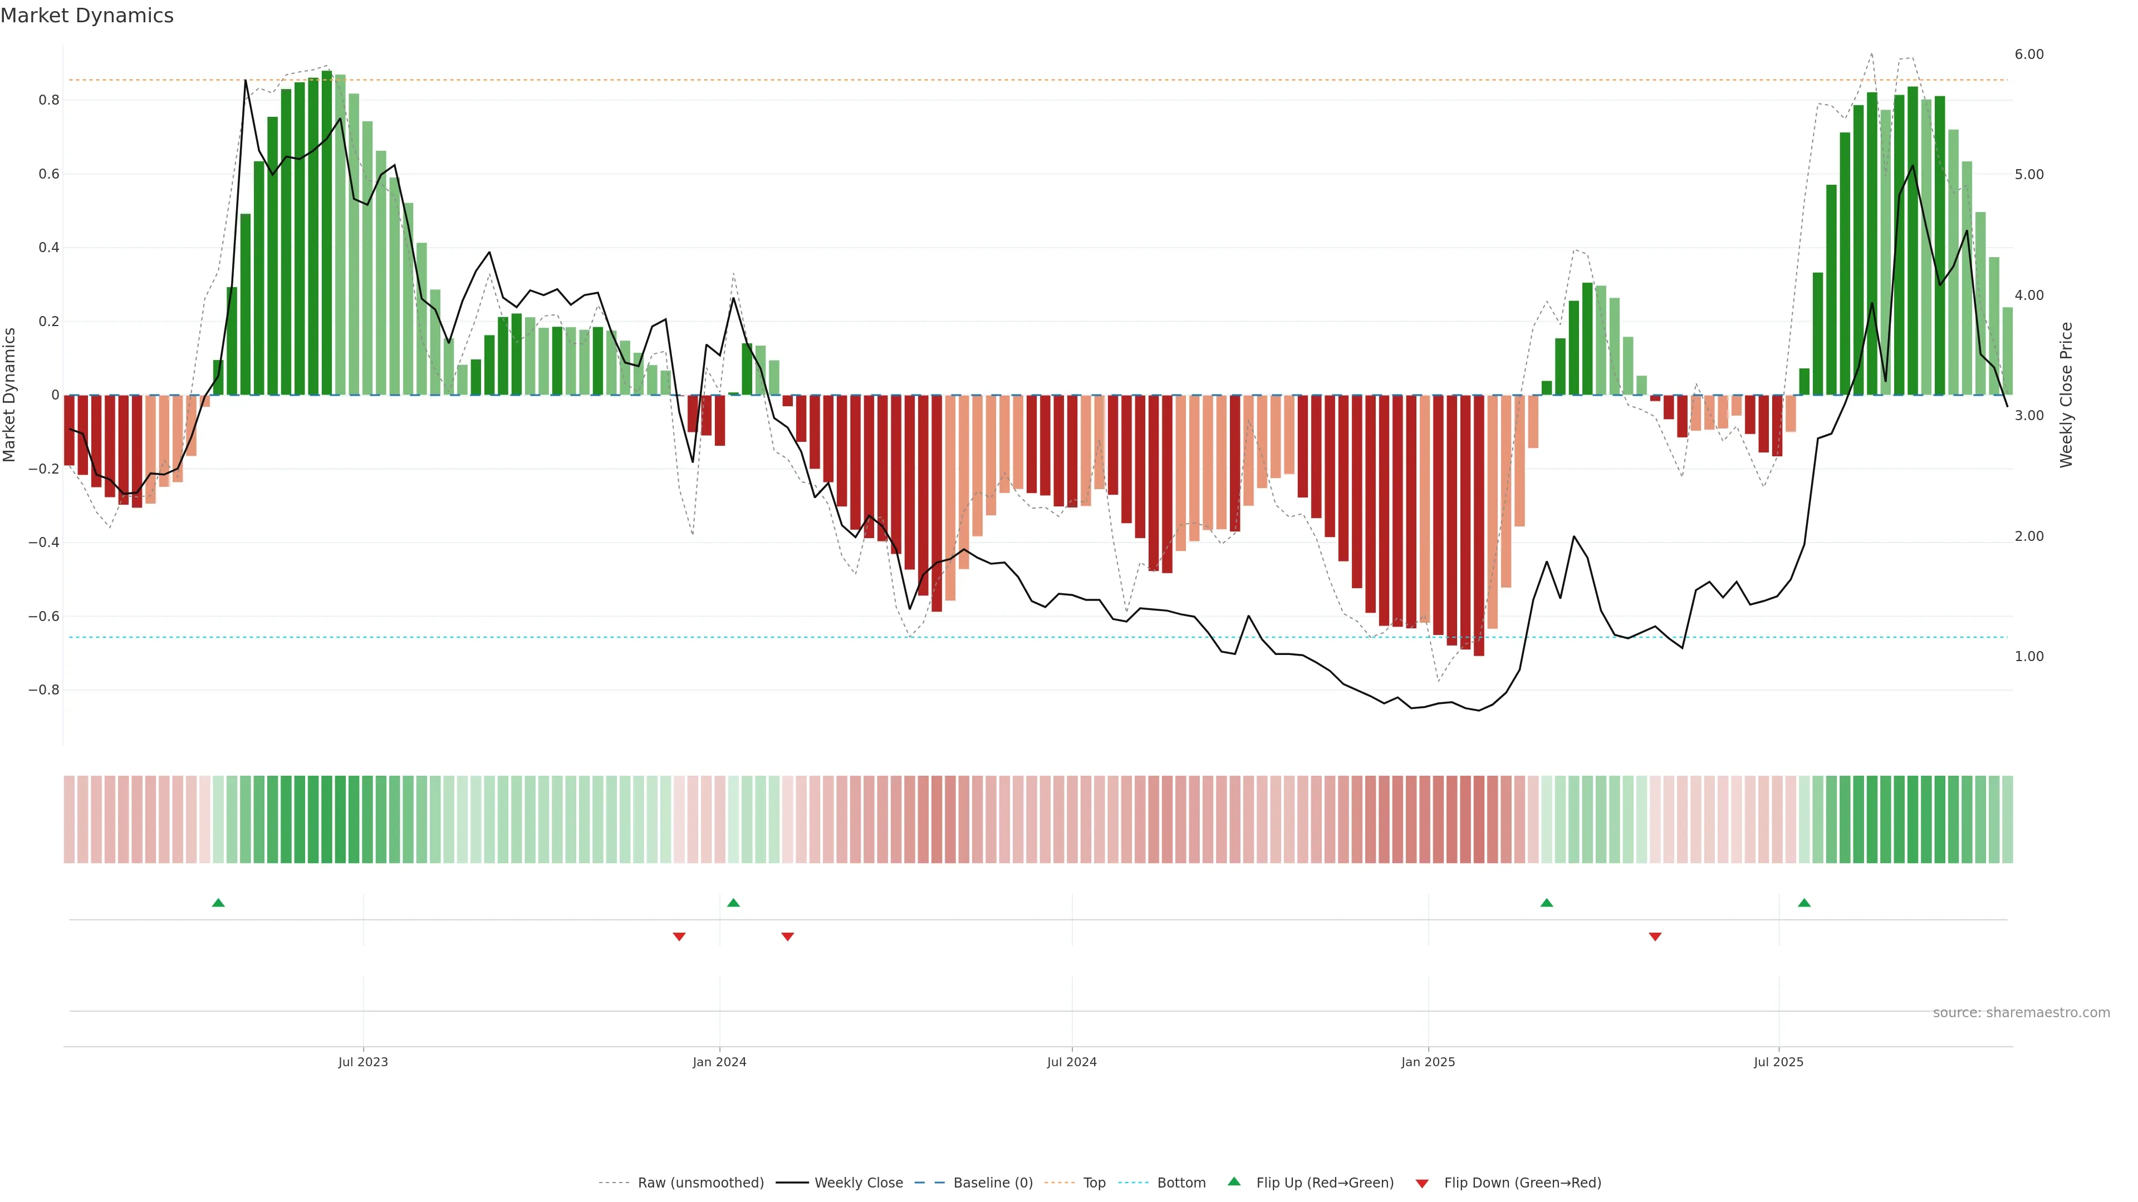Click the darkest green heatmap strip cell in 2023

coord(326,820)
